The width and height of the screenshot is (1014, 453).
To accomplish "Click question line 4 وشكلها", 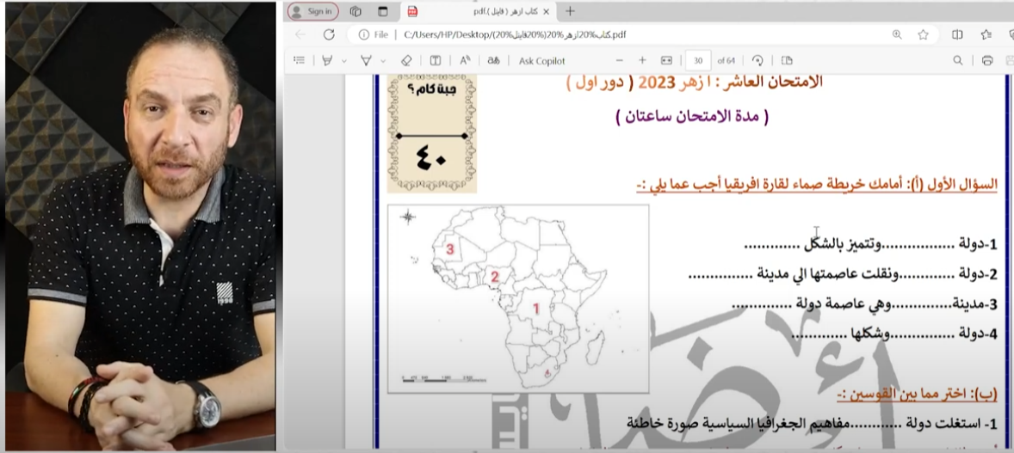I will pos(894,334).
